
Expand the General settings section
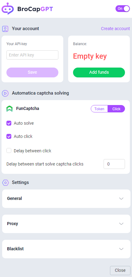click(x=66, y=199)
